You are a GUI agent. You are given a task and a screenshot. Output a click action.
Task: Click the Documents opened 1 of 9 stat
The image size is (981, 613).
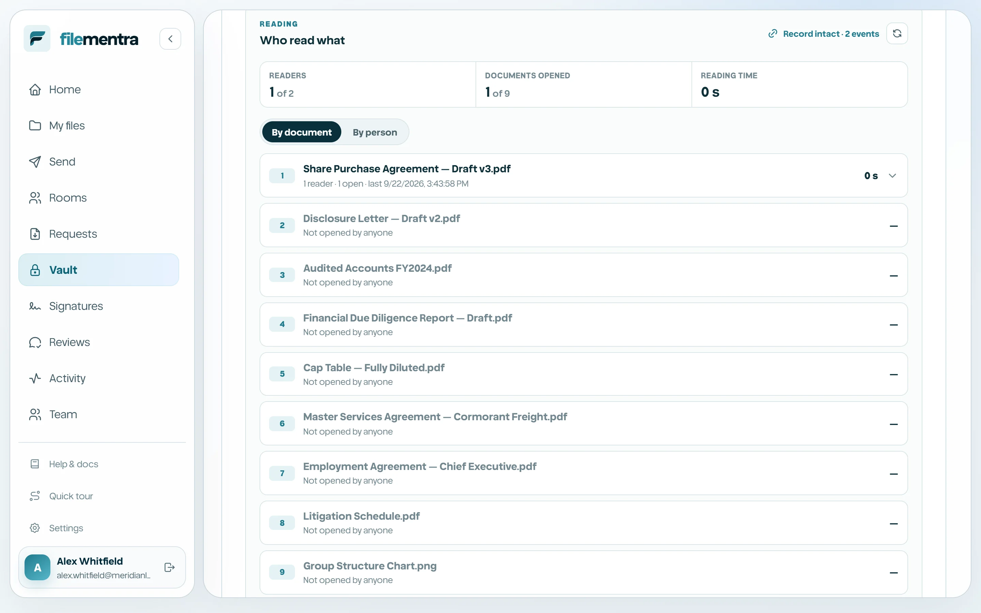(583, 85)
